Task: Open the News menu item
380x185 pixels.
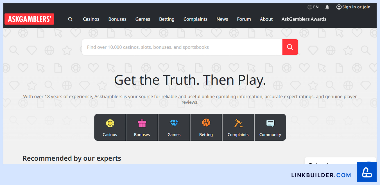Action: (222, 19)
